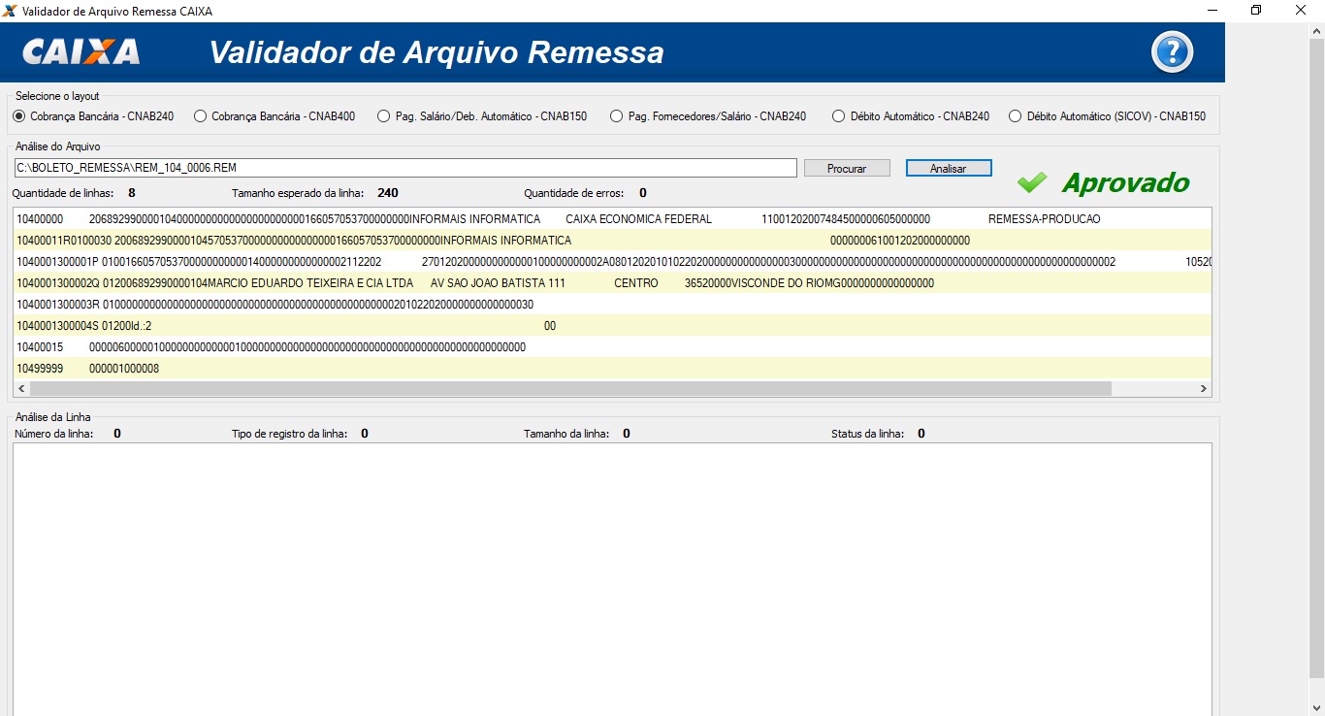
Task: Select Cobrança Bancária - CNAB240 layout
Action: 93,116
